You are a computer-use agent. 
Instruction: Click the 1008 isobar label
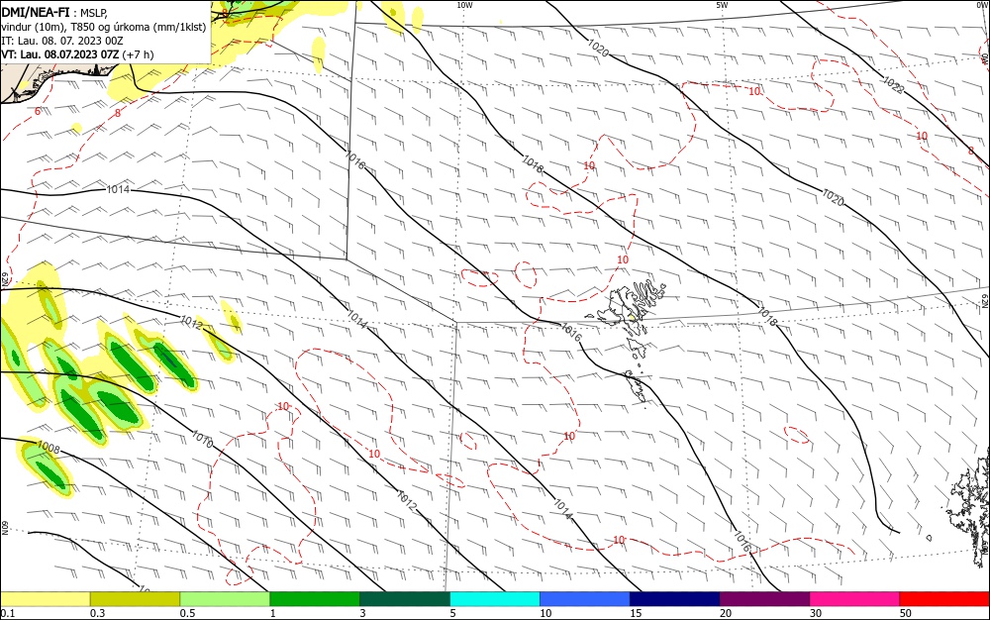click(x=48, y=448)
